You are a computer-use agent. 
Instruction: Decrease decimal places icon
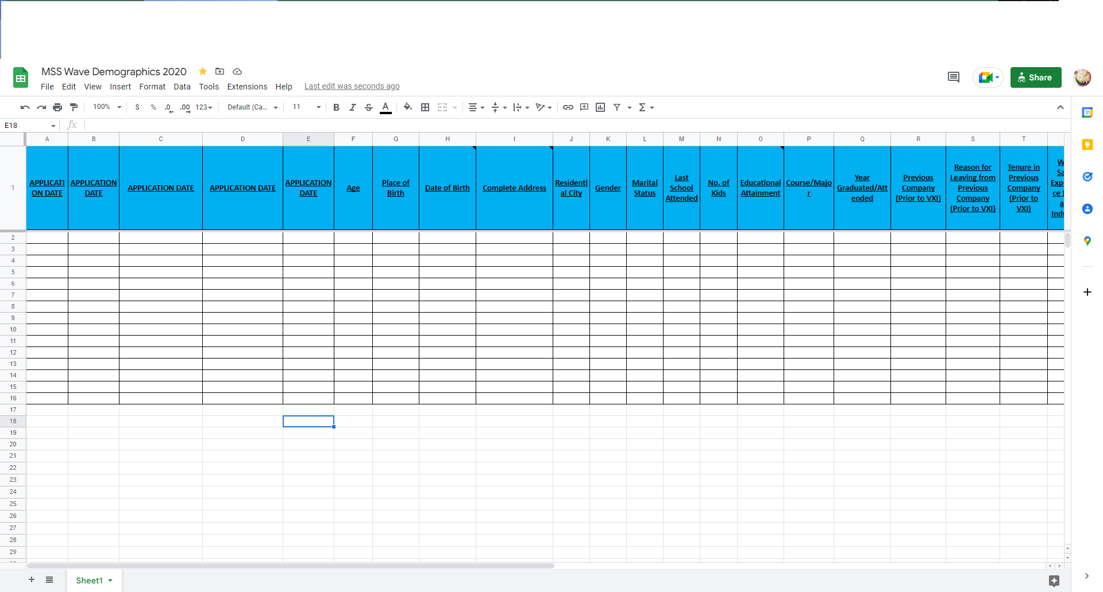pyautogui.click(x=169, y=107)
